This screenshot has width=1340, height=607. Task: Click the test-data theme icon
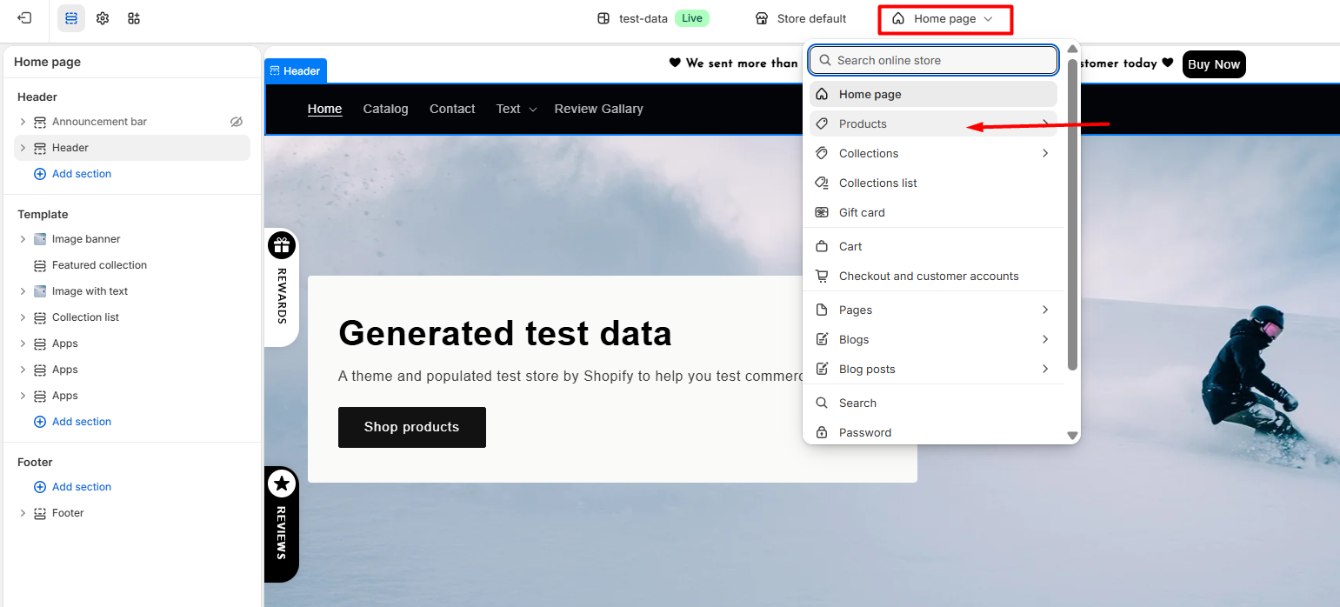[603, 18]
